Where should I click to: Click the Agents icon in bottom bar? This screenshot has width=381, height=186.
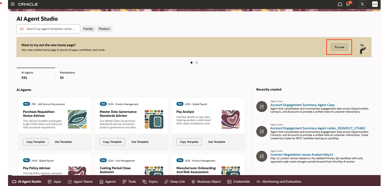coord(101,182)
